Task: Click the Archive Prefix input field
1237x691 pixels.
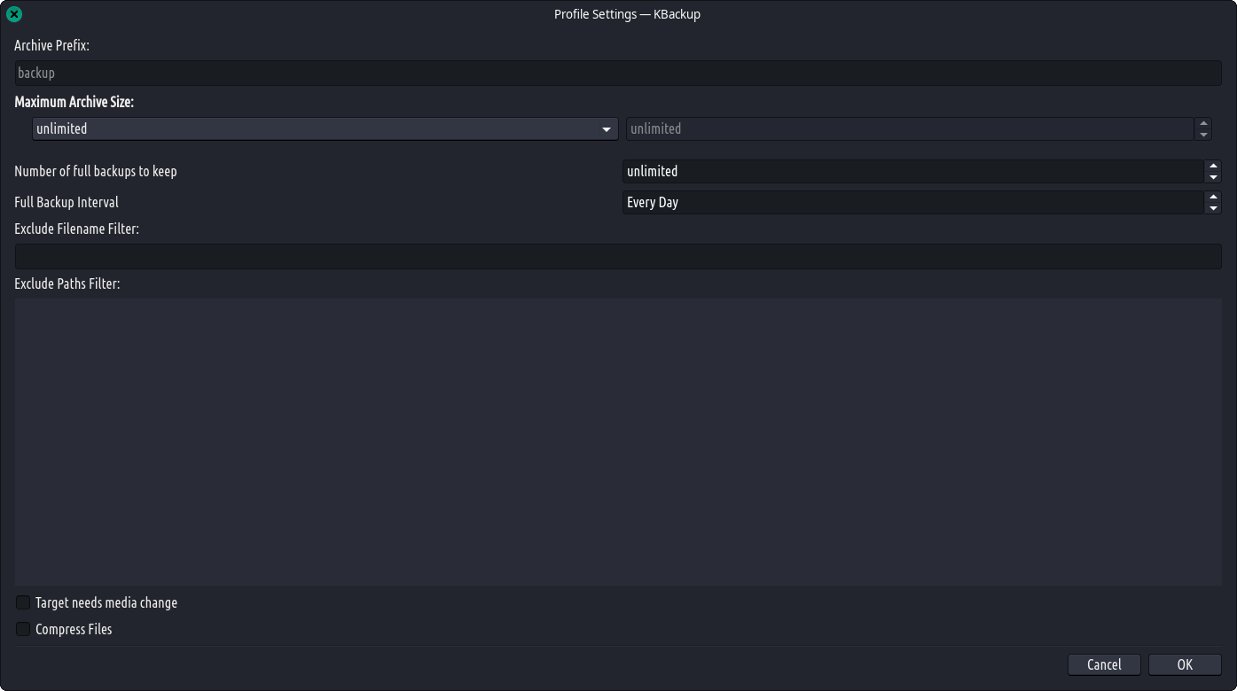Action: (x=618, y=73)
